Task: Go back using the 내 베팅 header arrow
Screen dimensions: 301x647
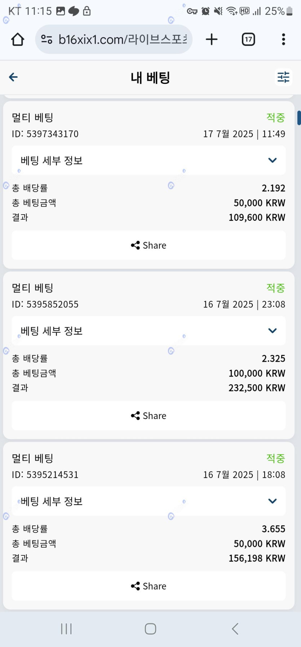Action: coord(13,77)
